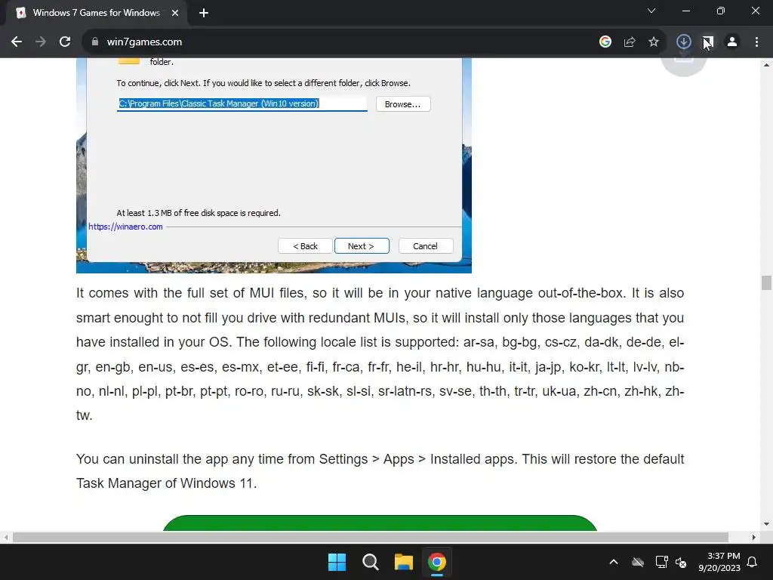This screenshot has height=580, width=773.
Task: Open Chrome three-dot menu
Action: (x=756, y=42)
